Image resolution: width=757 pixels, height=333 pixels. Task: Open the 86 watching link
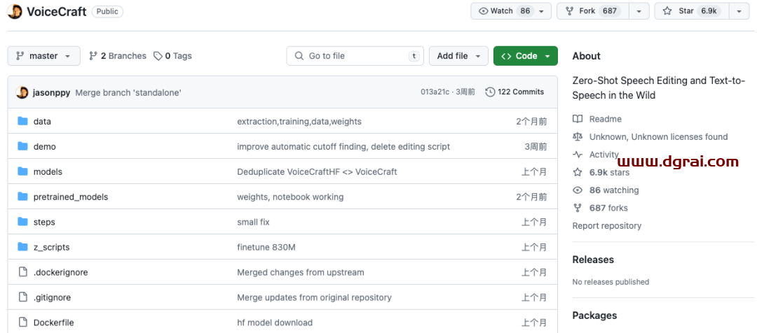[x=614, y=190]
